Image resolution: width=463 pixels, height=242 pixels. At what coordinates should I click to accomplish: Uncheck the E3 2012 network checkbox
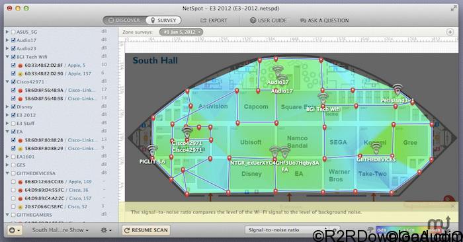click(x=13, y=115)
